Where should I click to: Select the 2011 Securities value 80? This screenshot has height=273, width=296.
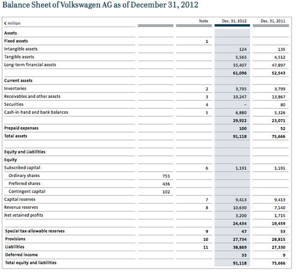pyautogui.click(x=282, y=104)
